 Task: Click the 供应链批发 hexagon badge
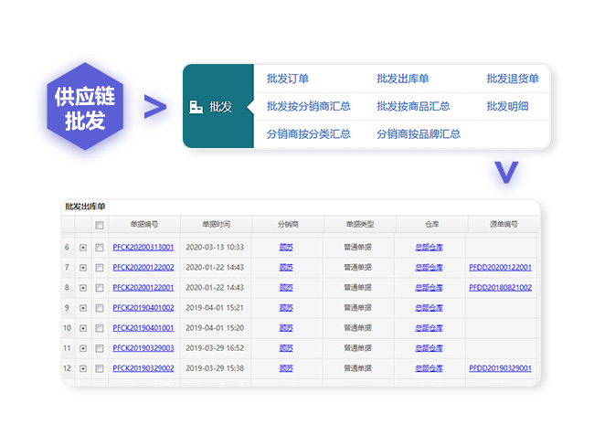point(85,107)
